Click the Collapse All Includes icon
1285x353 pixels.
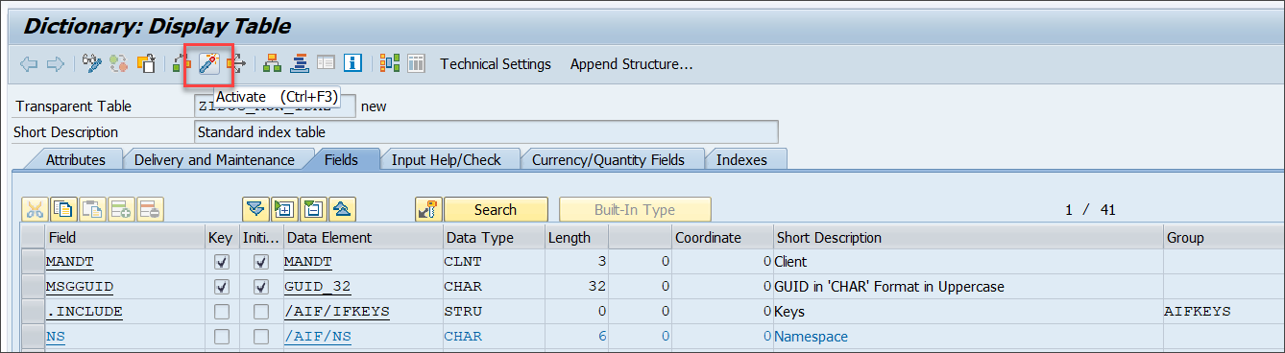tap(343, 209)
